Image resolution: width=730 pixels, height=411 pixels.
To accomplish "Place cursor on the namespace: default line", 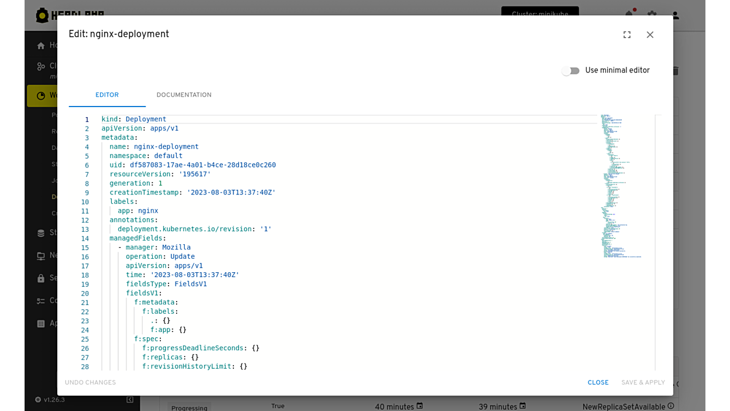I will click(146, 156).
